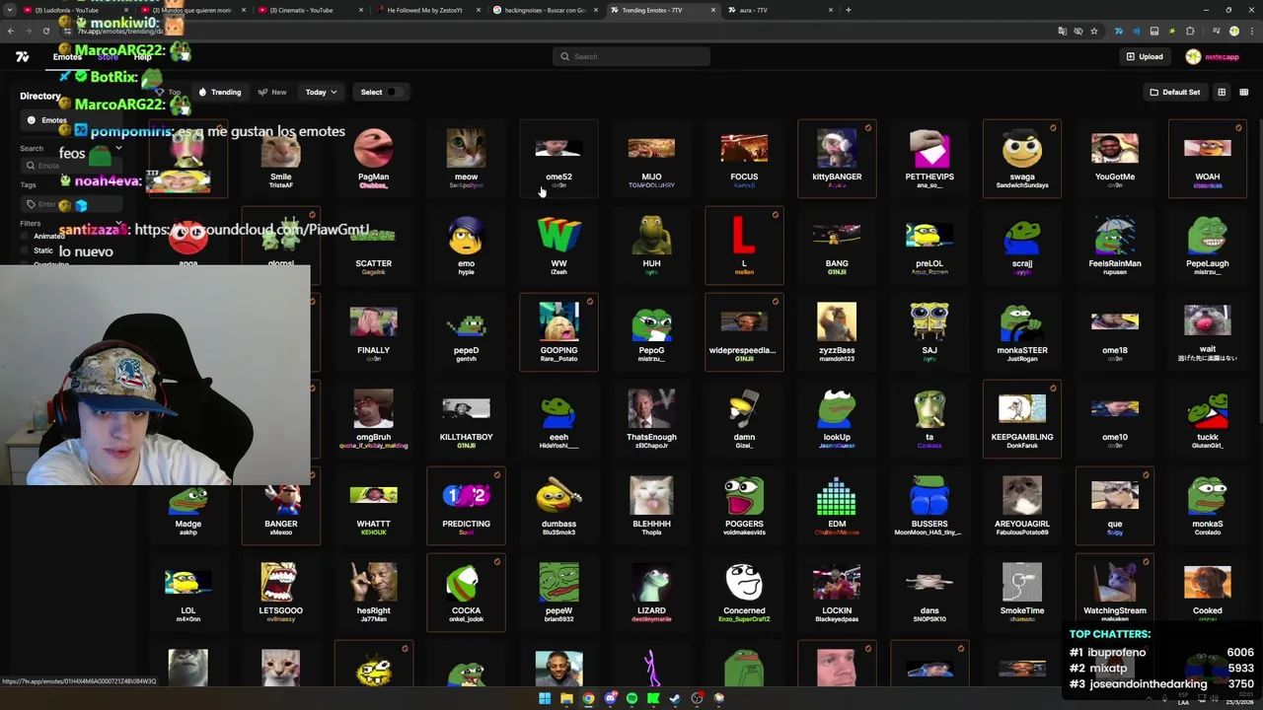Open OBS Studio from the taskbar

697,698
